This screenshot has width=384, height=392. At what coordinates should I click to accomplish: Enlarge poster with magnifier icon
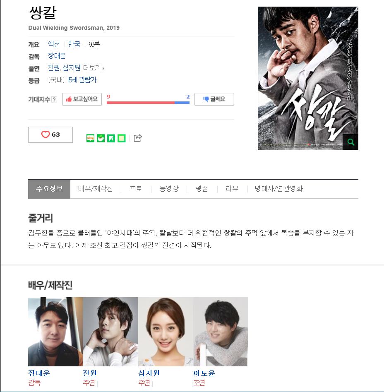pos(350,142)
